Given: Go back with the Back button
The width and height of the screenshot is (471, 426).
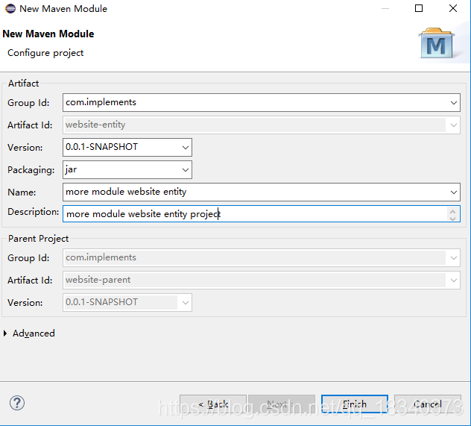Looking at the screenshot, I should [x=213, y=404].
